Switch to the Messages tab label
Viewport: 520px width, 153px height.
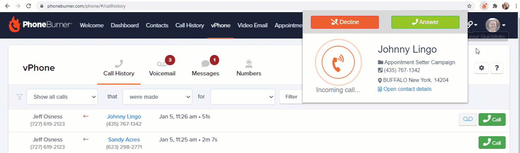pyautogui.click(x=205, y=73)
